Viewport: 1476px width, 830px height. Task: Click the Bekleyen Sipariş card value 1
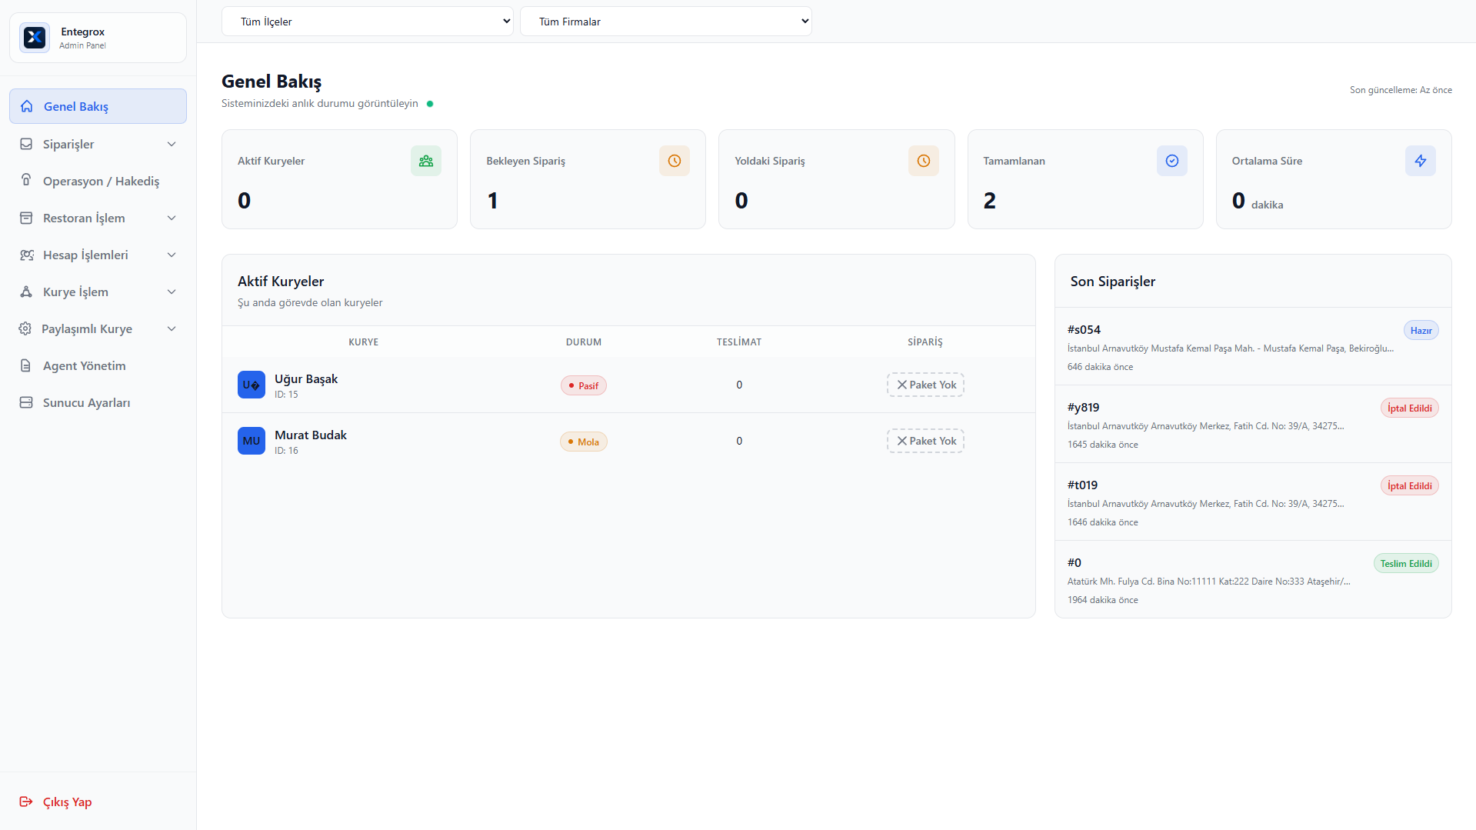(492, 201)
